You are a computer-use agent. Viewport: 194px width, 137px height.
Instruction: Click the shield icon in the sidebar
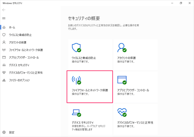[4, 35]
